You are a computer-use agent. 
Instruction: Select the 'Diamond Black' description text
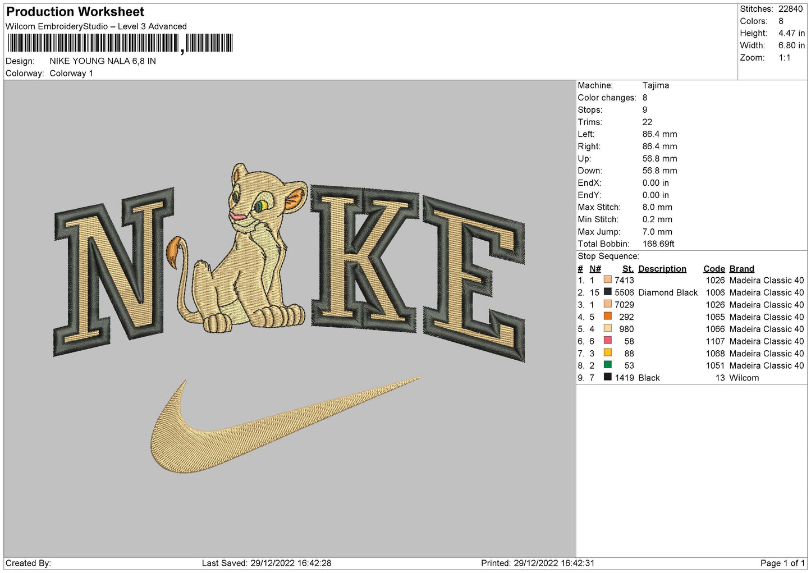[x=668, y=292]
